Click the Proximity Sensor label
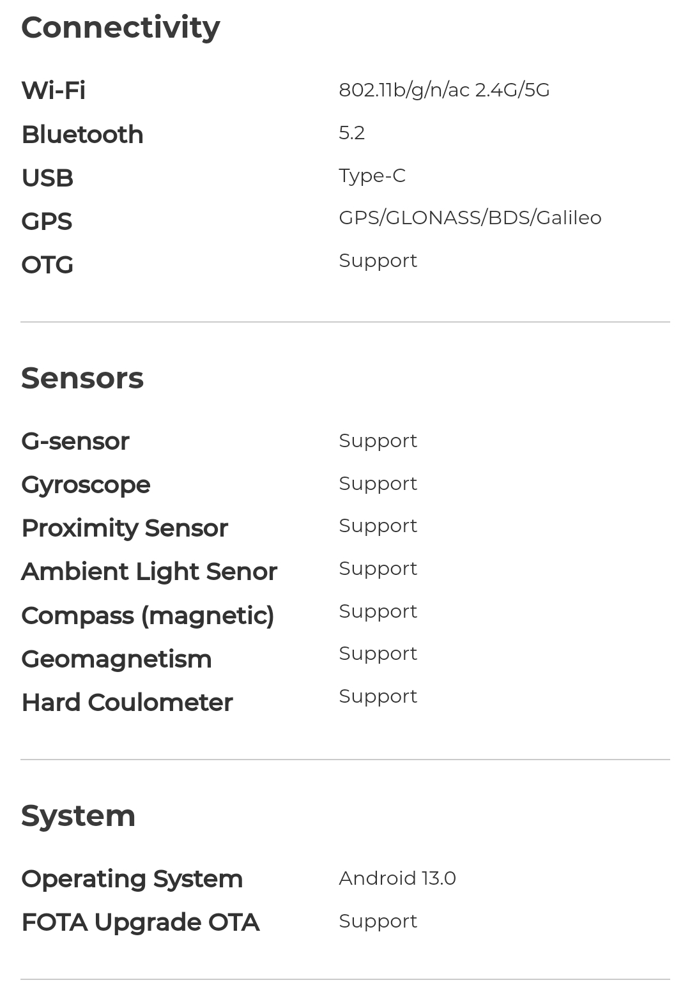Screen dimensions: 690x994 point(125,528)
